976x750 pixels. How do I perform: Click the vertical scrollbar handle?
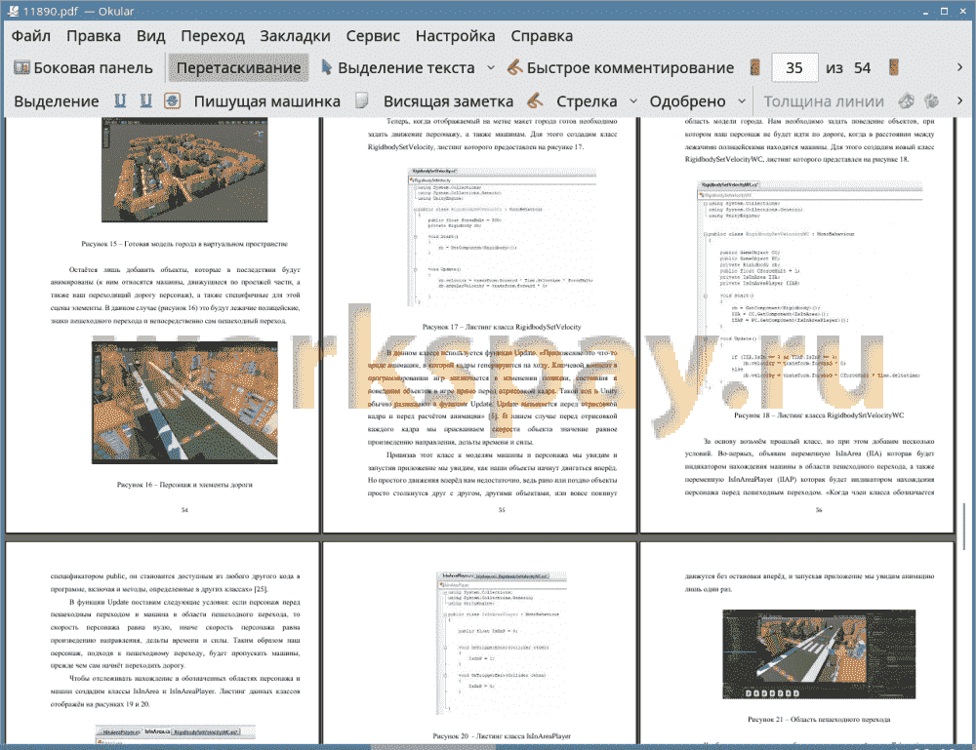965,526
